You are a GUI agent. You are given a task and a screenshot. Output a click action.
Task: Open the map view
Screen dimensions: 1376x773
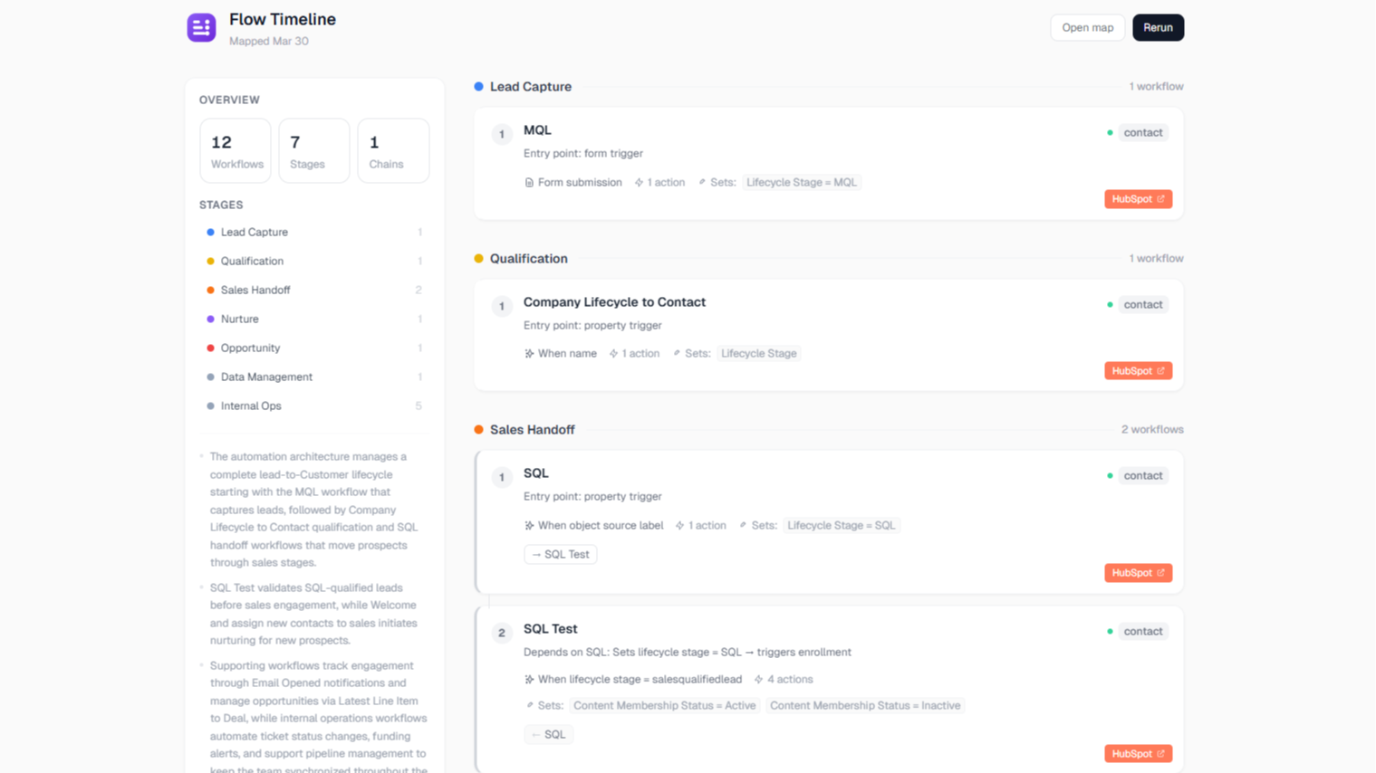[1087, 28]
